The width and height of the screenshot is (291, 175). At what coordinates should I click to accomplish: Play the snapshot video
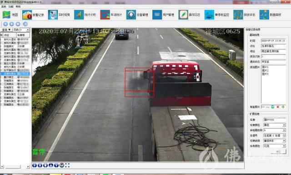click(35, 165)
